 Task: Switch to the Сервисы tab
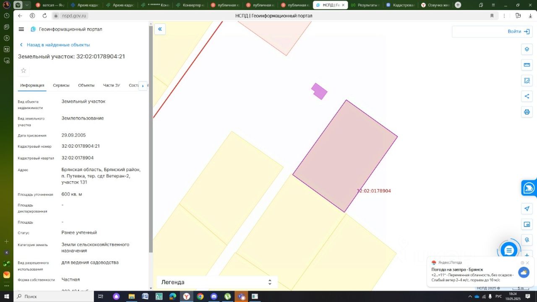(61, 86)
